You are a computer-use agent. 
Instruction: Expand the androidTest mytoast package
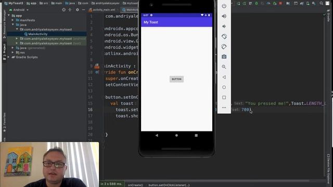[17, 38]
